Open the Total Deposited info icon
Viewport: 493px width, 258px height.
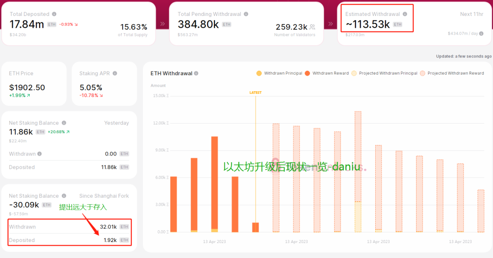coord(54,14)
